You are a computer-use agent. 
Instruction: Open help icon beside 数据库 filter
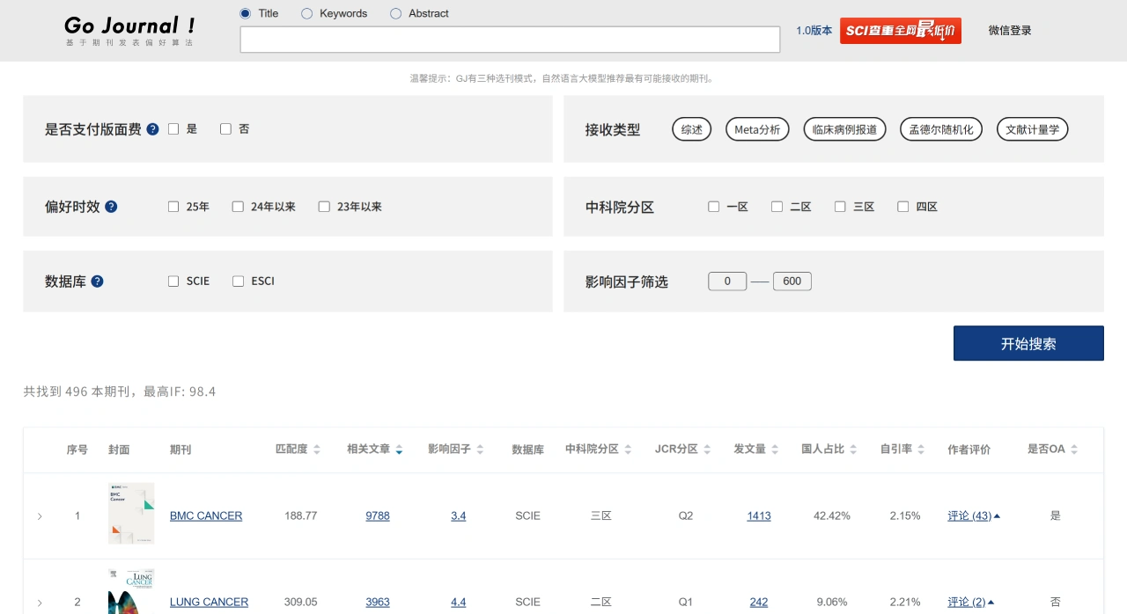(x=98, y=281)
